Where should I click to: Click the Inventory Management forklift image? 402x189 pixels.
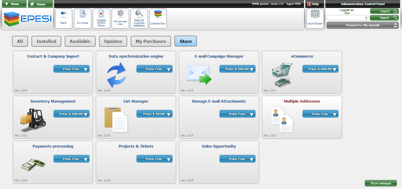point(33,119)
